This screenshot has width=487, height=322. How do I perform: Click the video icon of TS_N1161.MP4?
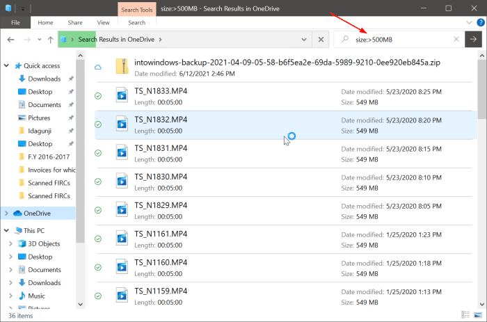pyautogui.click(x=122, y=238)
